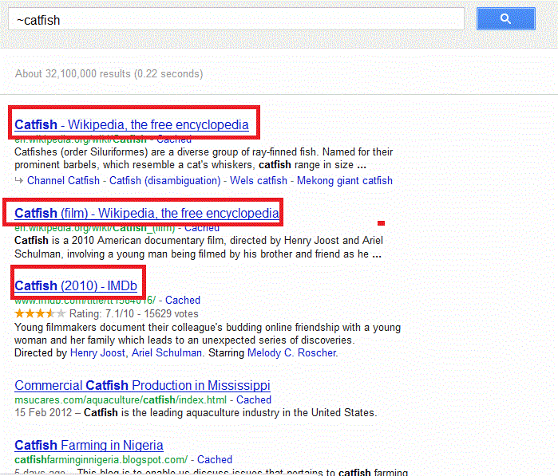Screen dimensions: 558x476
Task: Open Cached link of Catfish (film) result
Action: point(202,228)
